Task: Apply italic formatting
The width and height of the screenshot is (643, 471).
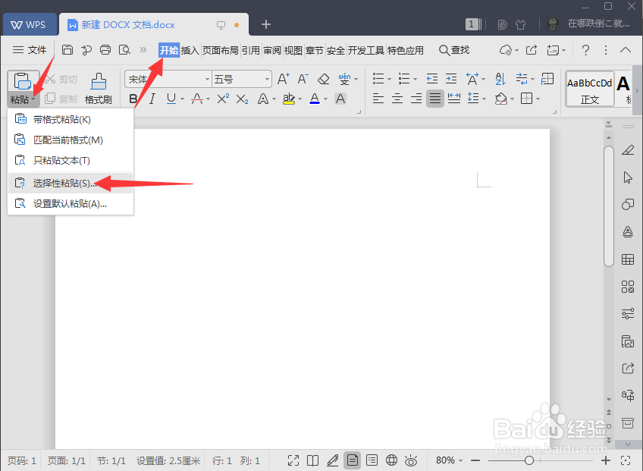Action: pyautogui.click(x=152, y=98)
